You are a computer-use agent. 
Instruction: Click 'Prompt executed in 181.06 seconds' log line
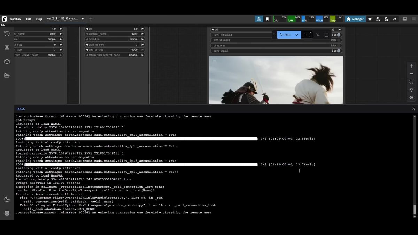[48, 183]
